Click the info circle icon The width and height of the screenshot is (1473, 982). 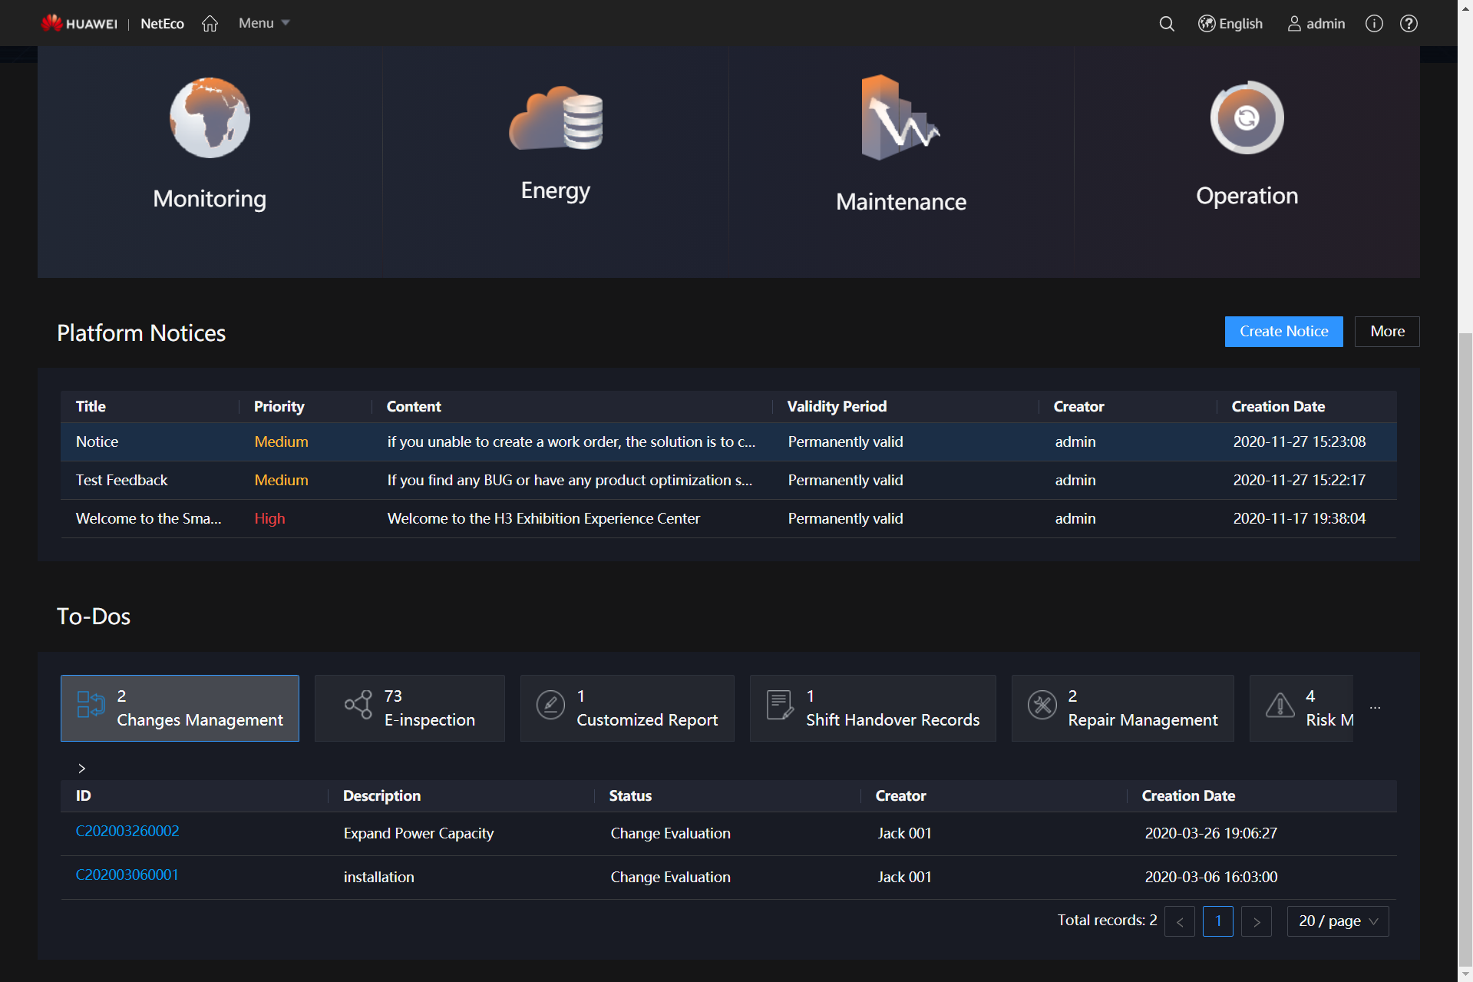click(1373, 24)
